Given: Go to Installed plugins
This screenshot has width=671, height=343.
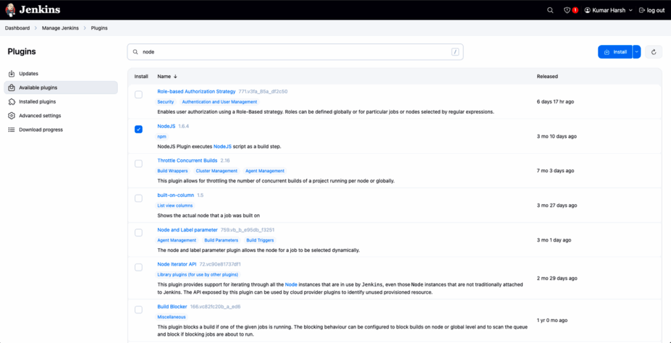Looking at the screenshot, I should [x=61, y=102].
